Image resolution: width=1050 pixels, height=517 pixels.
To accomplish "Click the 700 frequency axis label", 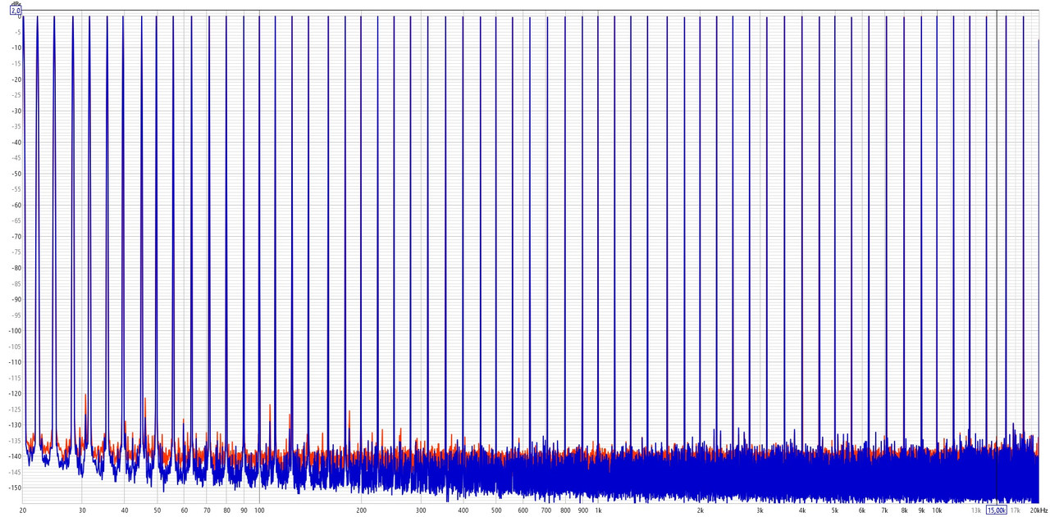I will point(546,510).
